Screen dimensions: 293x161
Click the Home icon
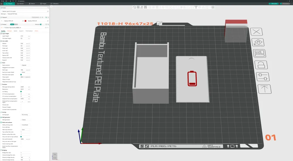tap(1, 4)
